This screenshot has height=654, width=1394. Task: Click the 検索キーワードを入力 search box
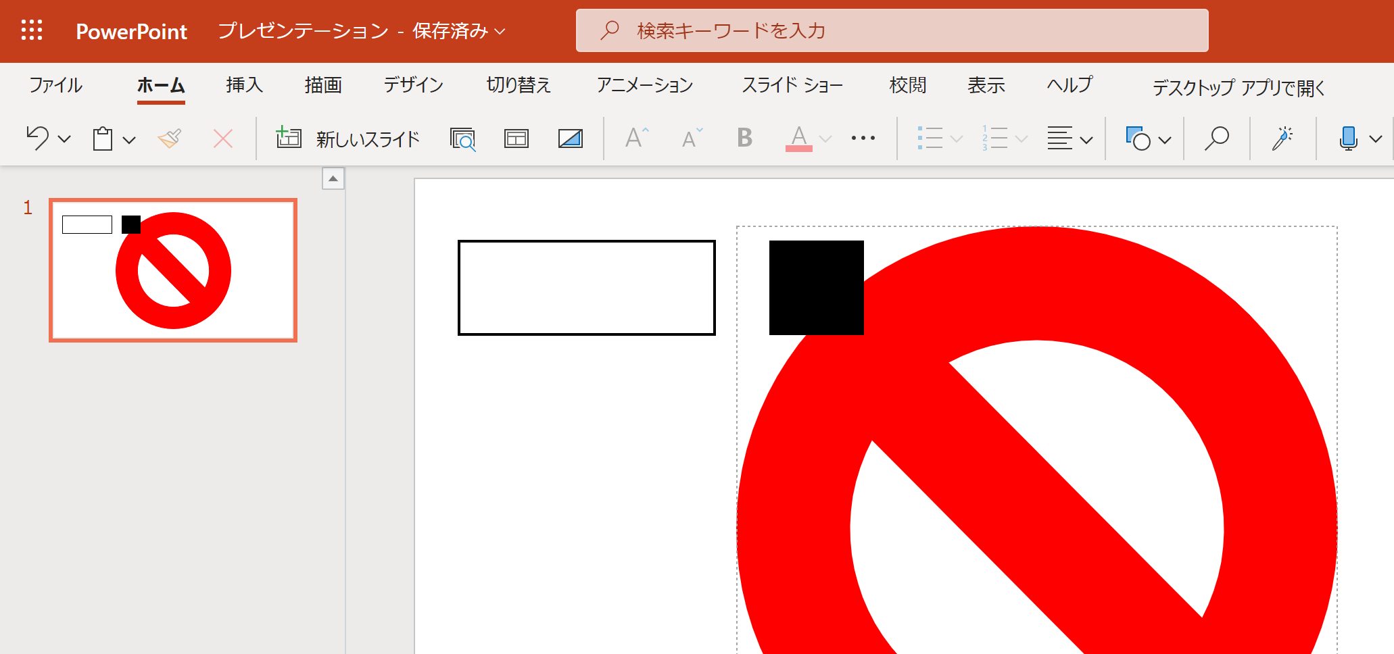pyautogui.click(x=892, y=30)
